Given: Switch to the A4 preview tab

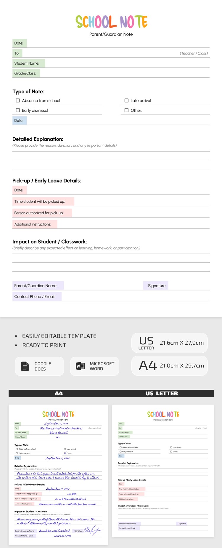Looking at the screenshot, I should (59, 393).
